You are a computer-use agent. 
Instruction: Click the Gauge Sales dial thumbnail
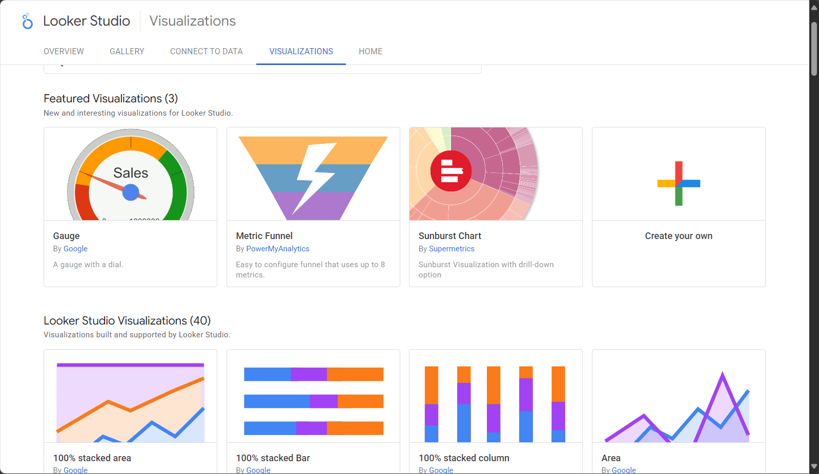(x=131, y=174)
